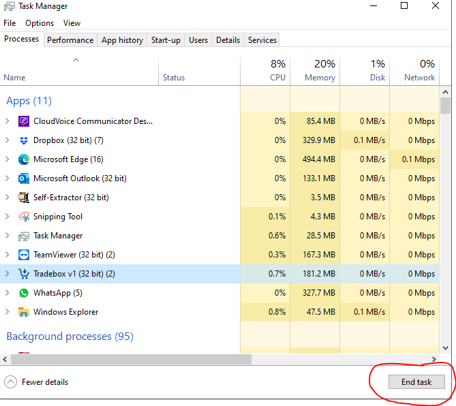Switch to the Start-up tab
This screenshot has width=456, height=406.
[166, 40]
